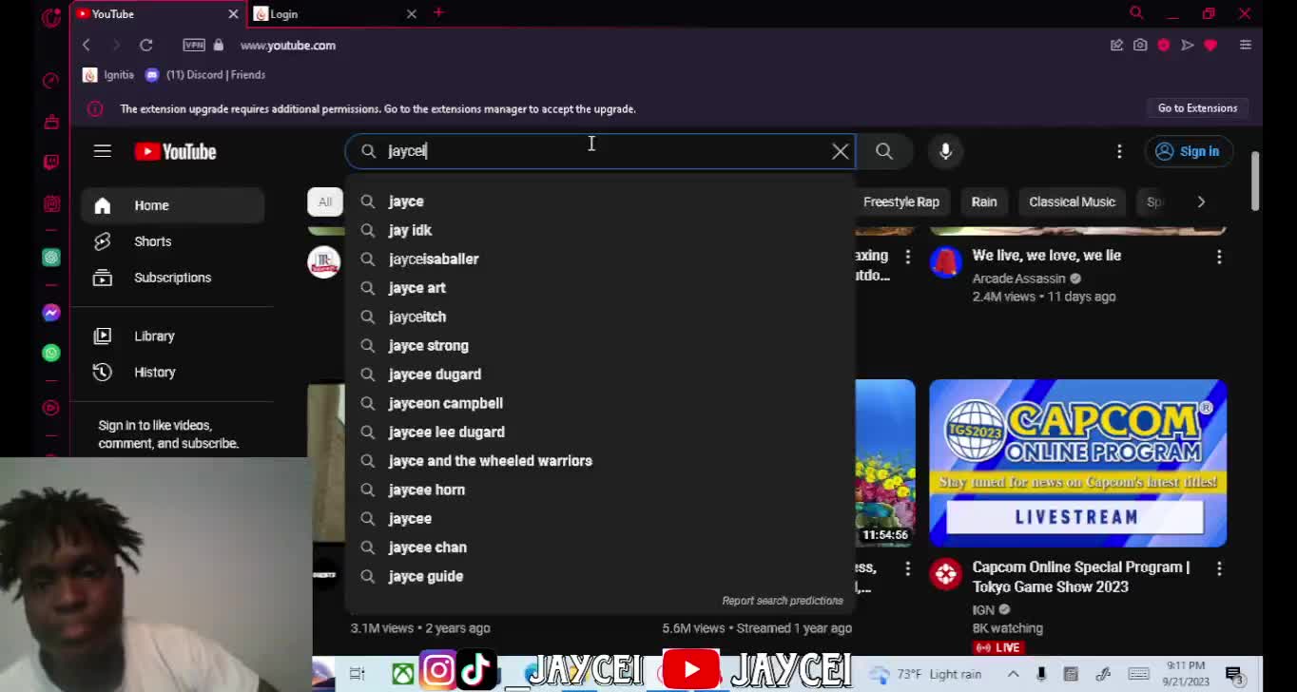1297x692 pixels.
Task: Click the YouTube page scrollbar
Action: pos(1255,181)
